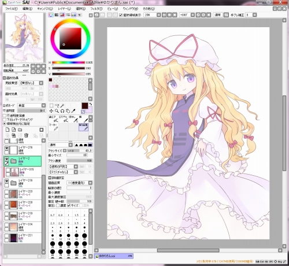Show the color wheel panel
The height and width of the screenshot is (266, 289).
[51, 15]
